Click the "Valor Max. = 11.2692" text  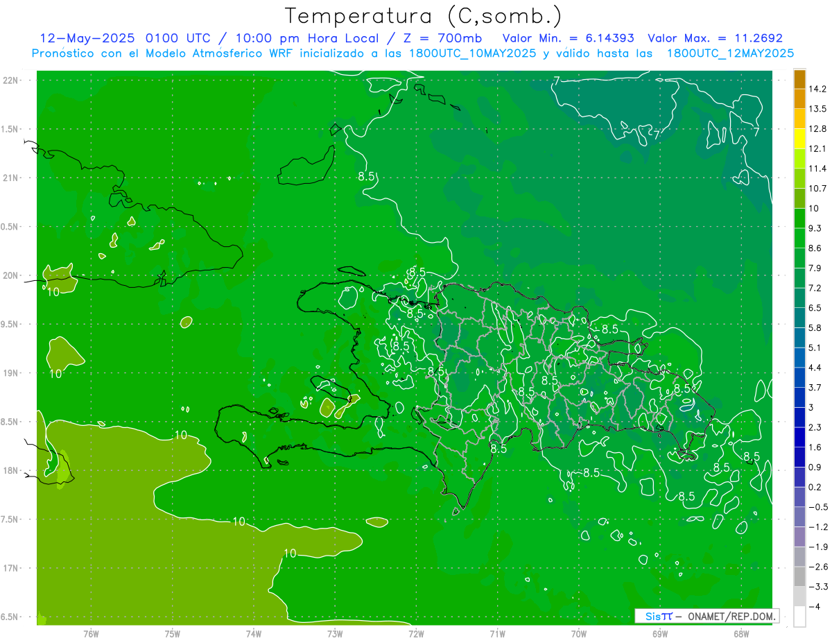click(x=715, y=37)
